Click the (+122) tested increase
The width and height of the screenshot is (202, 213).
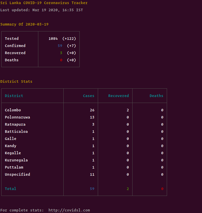[69, 39]
